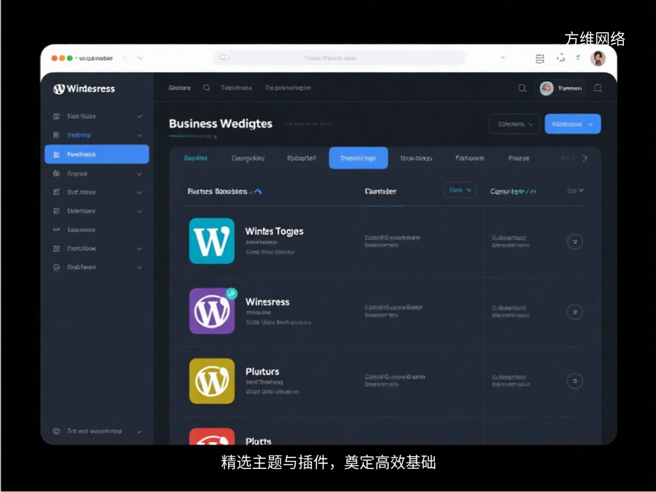Open the yellow Pluturs plugin icon

211,381
